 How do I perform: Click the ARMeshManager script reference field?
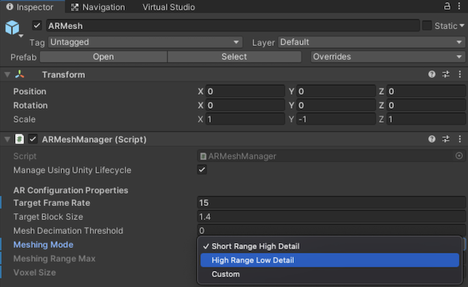[331, 156]
